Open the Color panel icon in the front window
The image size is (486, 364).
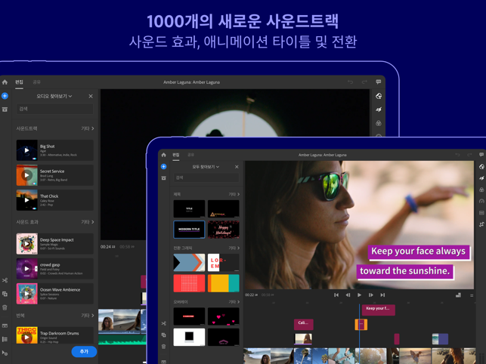(x=481, y=190)
